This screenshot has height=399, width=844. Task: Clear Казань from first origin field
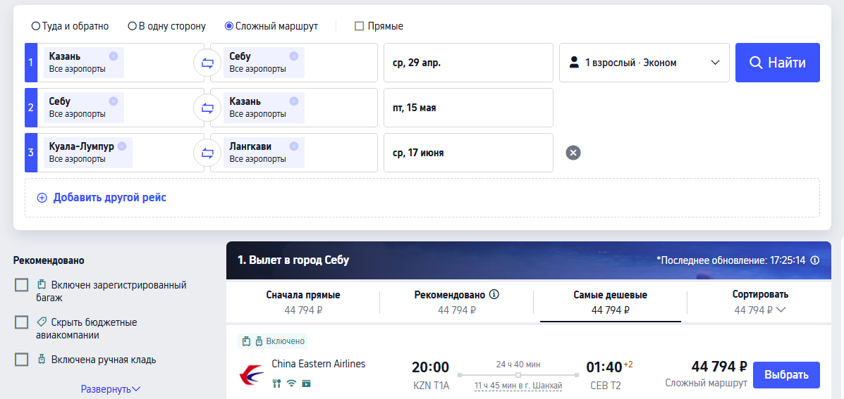click(x=114, y=56)
